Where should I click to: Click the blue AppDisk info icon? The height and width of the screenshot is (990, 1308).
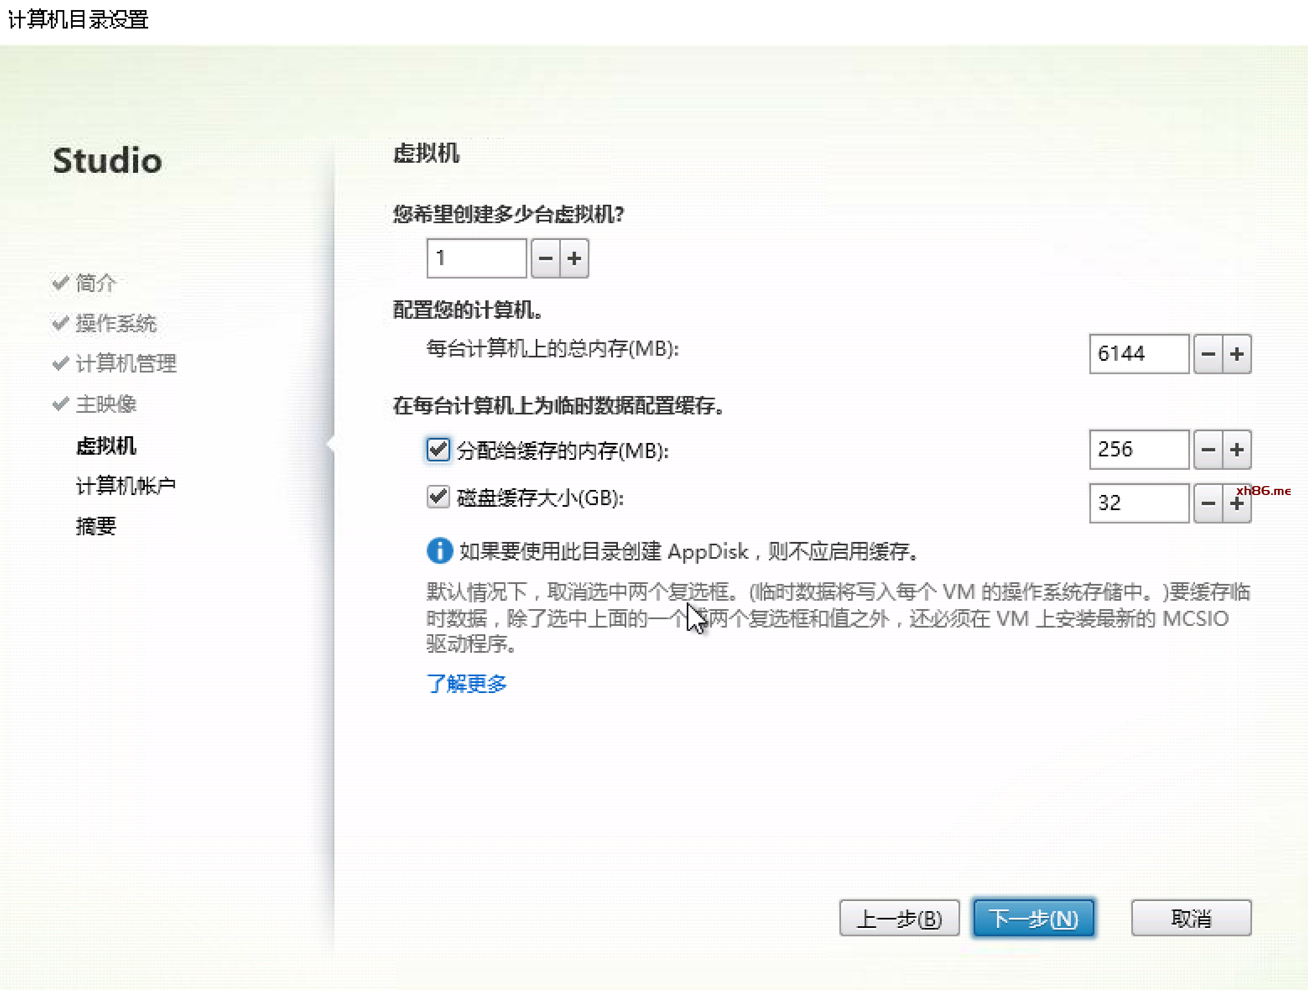point(440,550)
